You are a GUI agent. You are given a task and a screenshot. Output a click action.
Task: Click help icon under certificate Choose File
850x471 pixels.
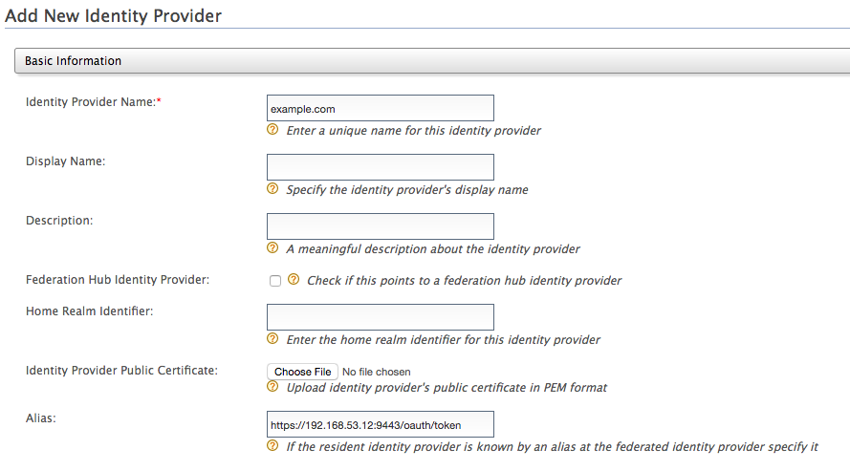tap(272, 387)
